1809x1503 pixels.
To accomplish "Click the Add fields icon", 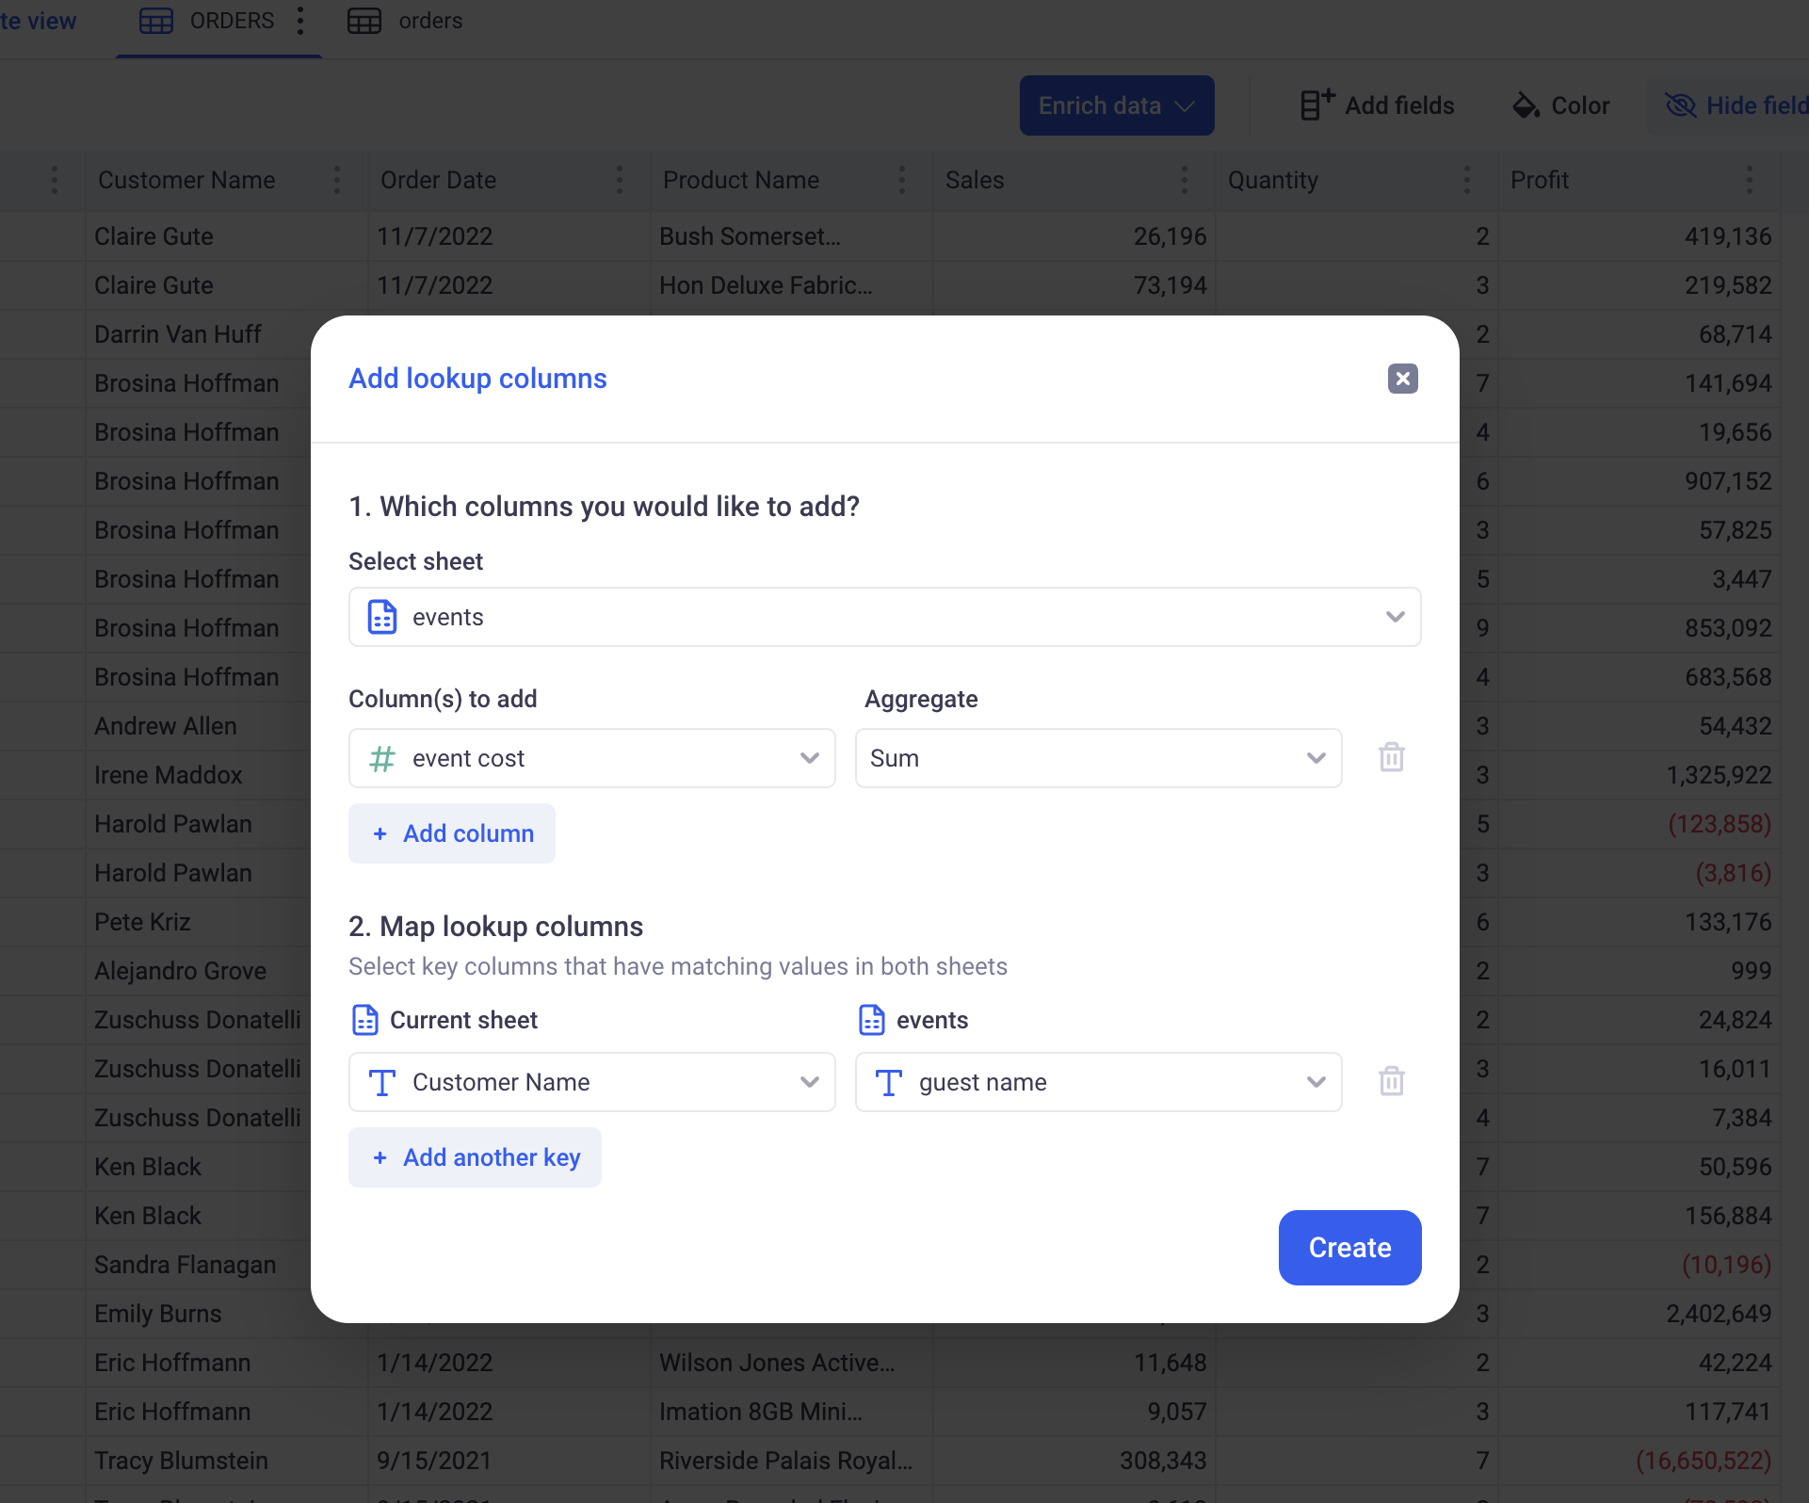I will click(x=1316, y=105).
